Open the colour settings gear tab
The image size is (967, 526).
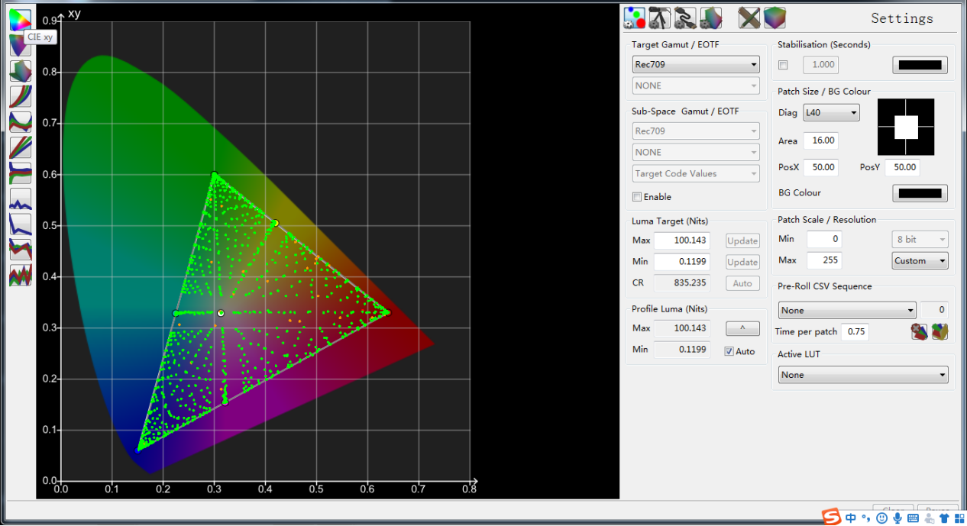(634, 18)
